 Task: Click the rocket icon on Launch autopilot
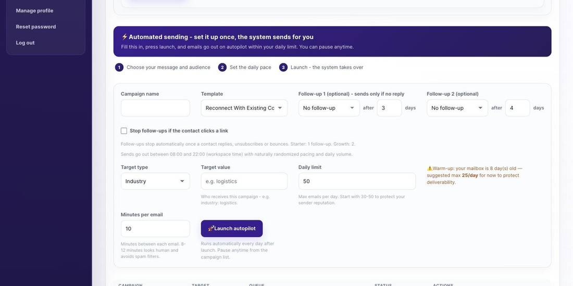pyautogui.click(x=211, y=228)
